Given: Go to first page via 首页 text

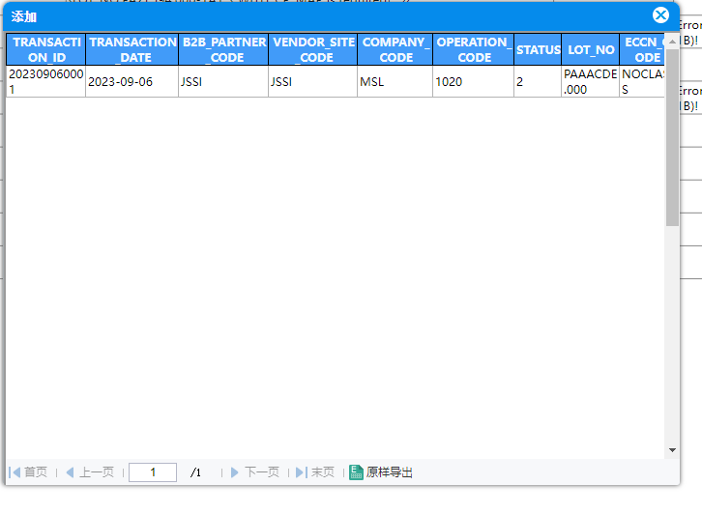Looking at the screenshot, I should click(36, 471).
